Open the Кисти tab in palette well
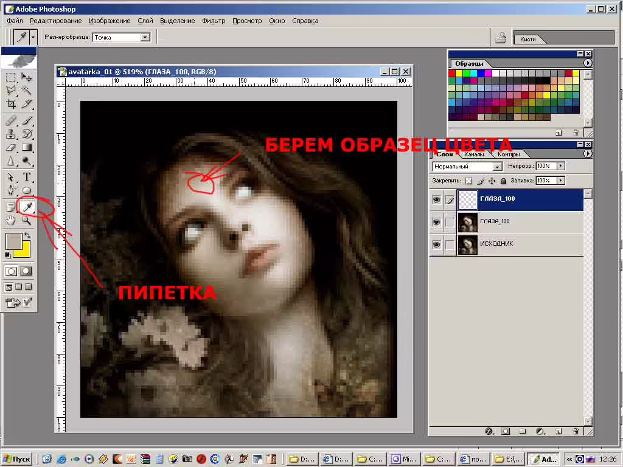Screen dimensions: 623x467 point(527,39)
